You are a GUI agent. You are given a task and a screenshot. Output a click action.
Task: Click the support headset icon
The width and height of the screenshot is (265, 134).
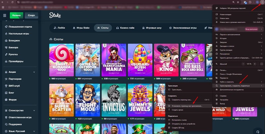point(258,131)
